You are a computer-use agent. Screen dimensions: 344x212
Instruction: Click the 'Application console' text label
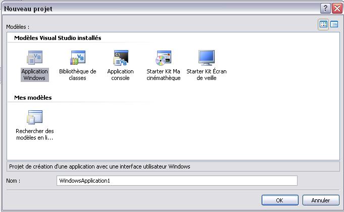click(120, 75)
